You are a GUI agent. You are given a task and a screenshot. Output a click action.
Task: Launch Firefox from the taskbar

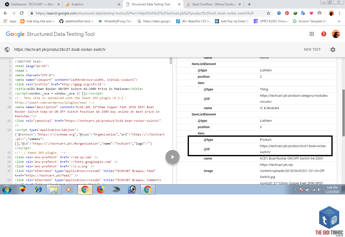pyautogui.click(x=101, y=189)
